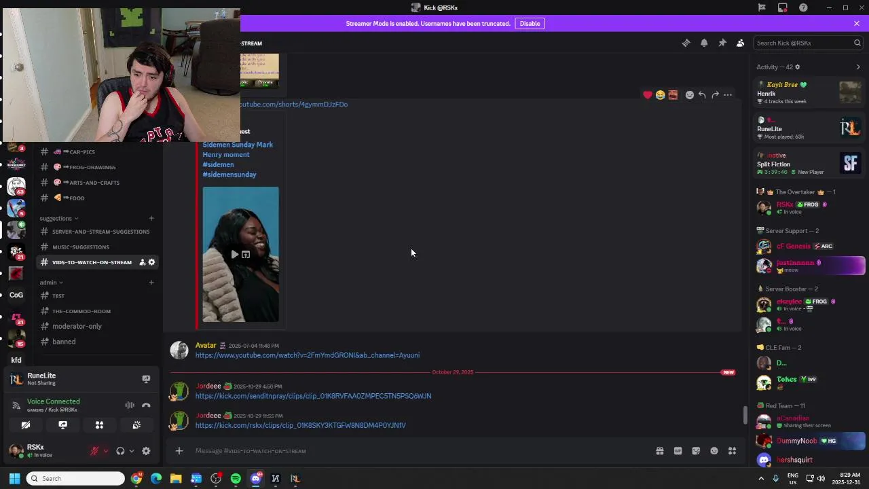Disconnect from voice channel
The width and height of the screenshot is (869, 489).
(x=146, y=405)
